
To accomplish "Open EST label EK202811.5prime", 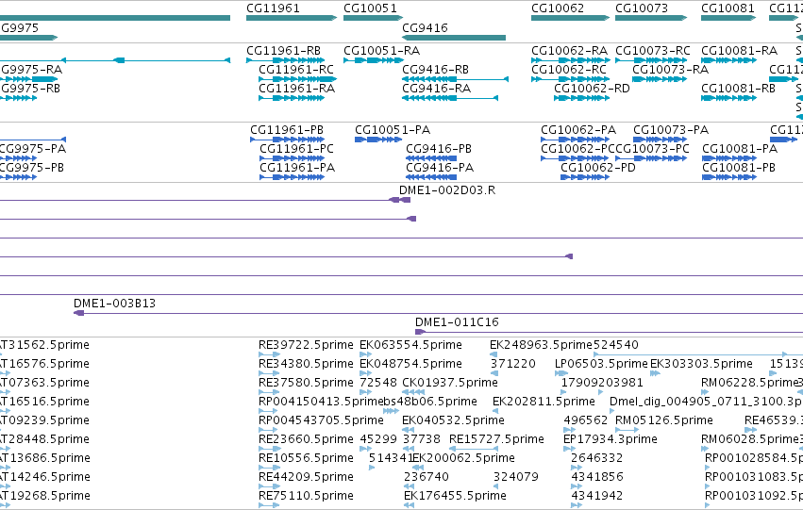I will tap(544, 401).
